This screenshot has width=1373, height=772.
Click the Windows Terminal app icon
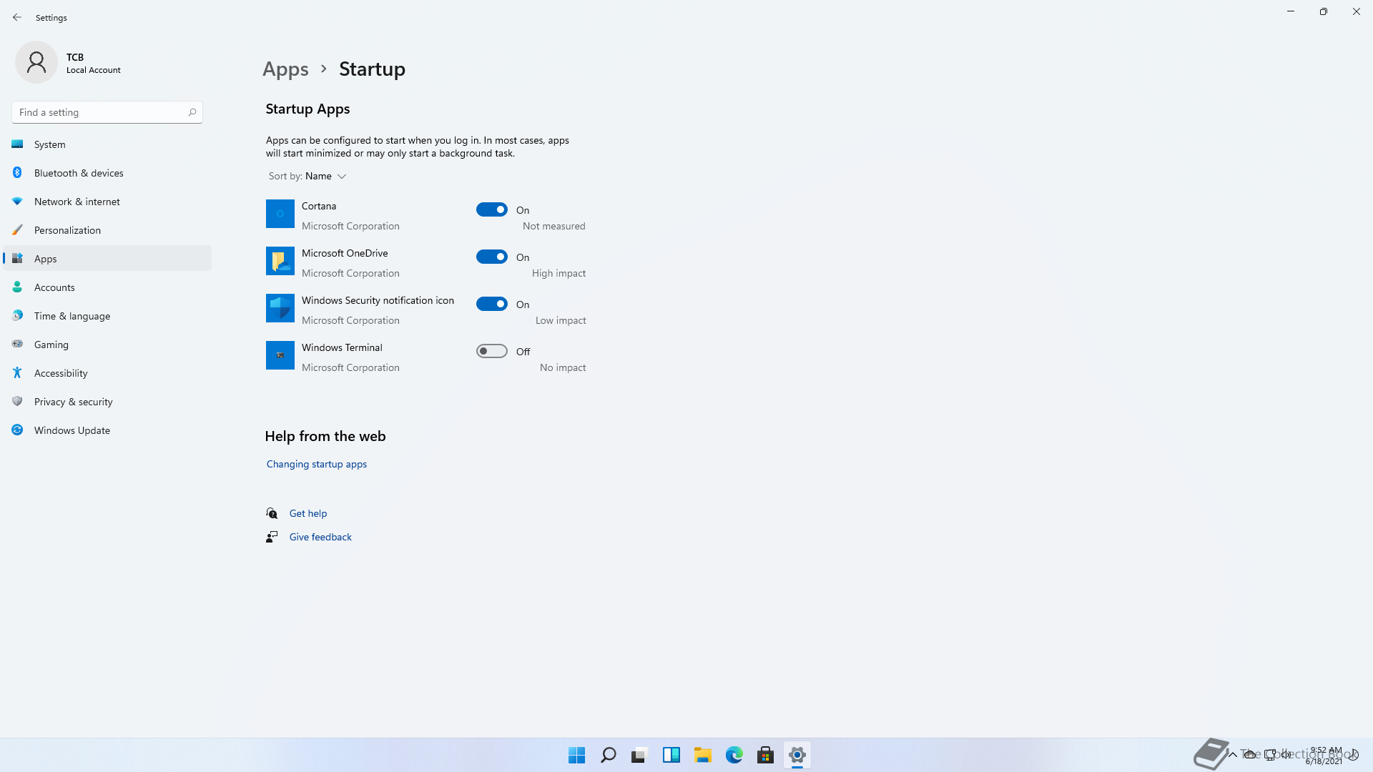click(280, 355)
